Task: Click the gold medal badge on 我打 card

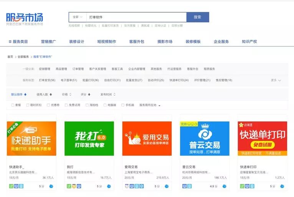Action: [74, 186]
